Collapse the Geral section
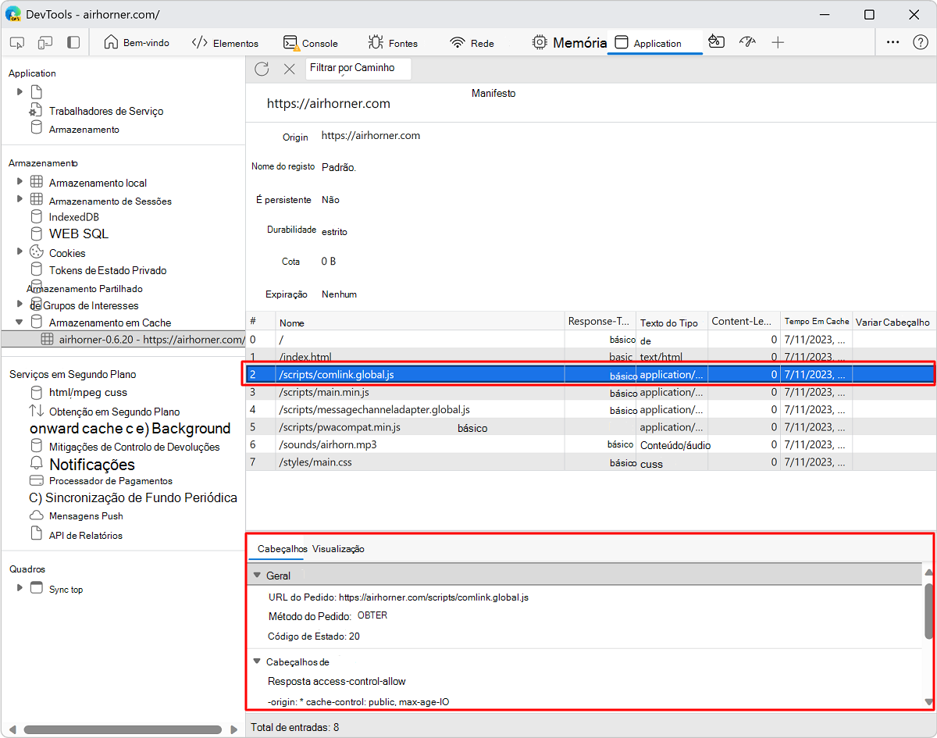The image size is (937, 738). [257, 576]
